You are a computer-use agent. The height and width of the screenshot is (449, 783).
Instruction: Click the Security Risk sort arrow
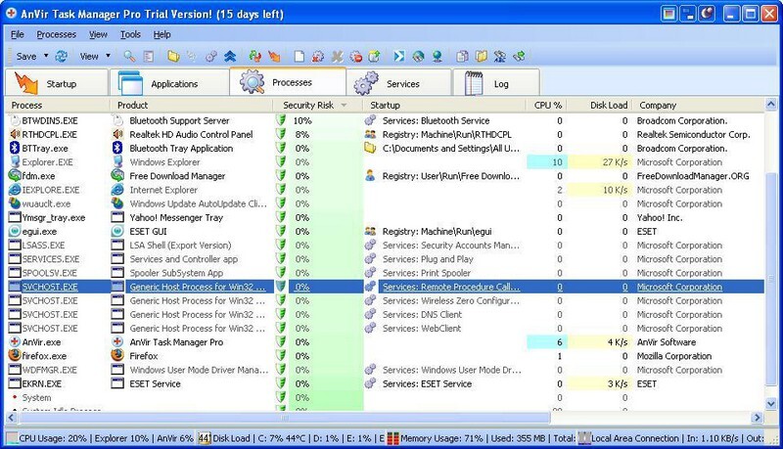(344, 106)
